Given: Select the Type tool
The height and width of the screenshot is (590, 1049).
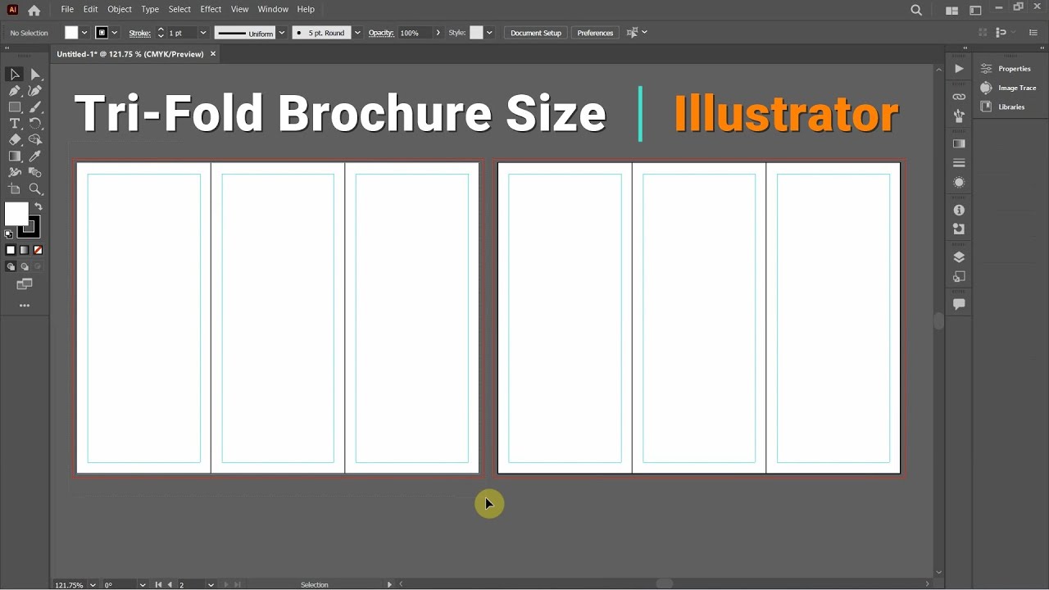Looking at the screenshot, I should pyautogui.click(x=15, y=124).
